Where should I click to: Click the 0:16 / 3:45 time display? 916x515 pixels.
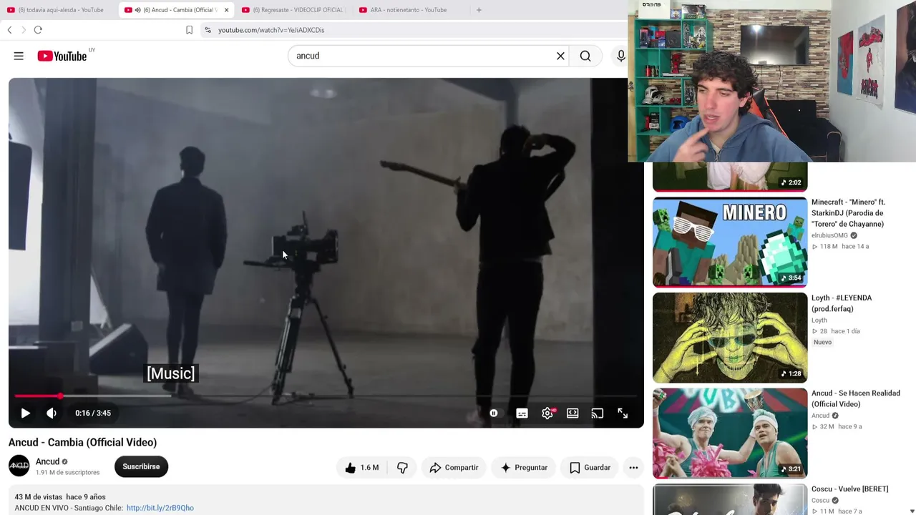coord(93,413)
